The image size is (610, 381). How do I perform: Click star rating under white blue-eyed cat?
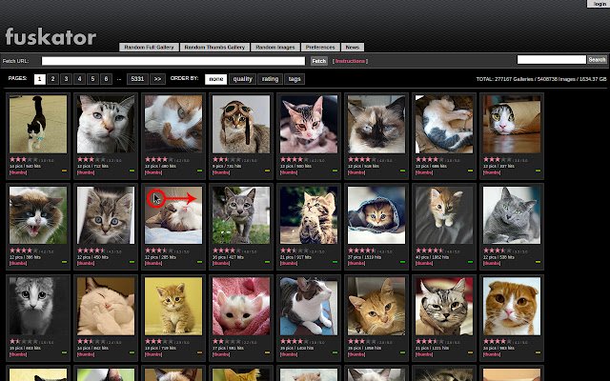pos(91,160)
